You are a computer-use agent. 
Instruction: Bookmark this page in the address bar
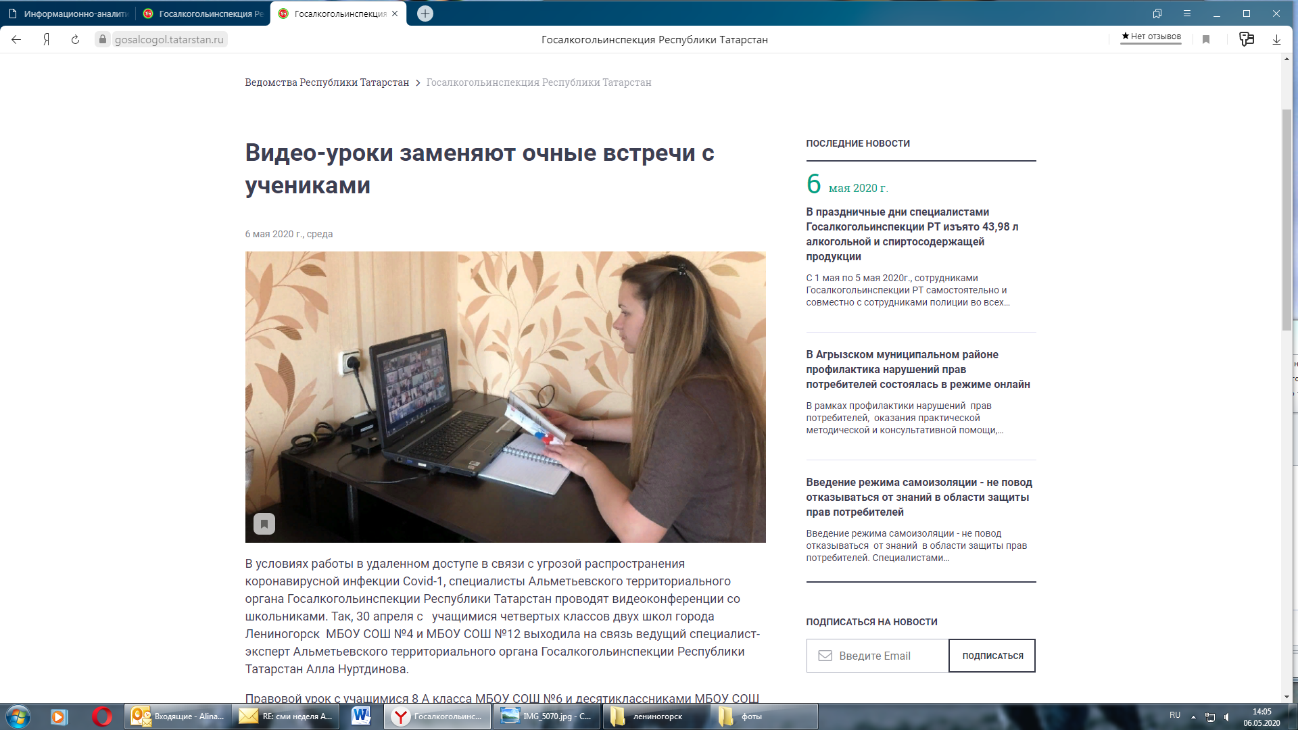(x=1206, y=40)
